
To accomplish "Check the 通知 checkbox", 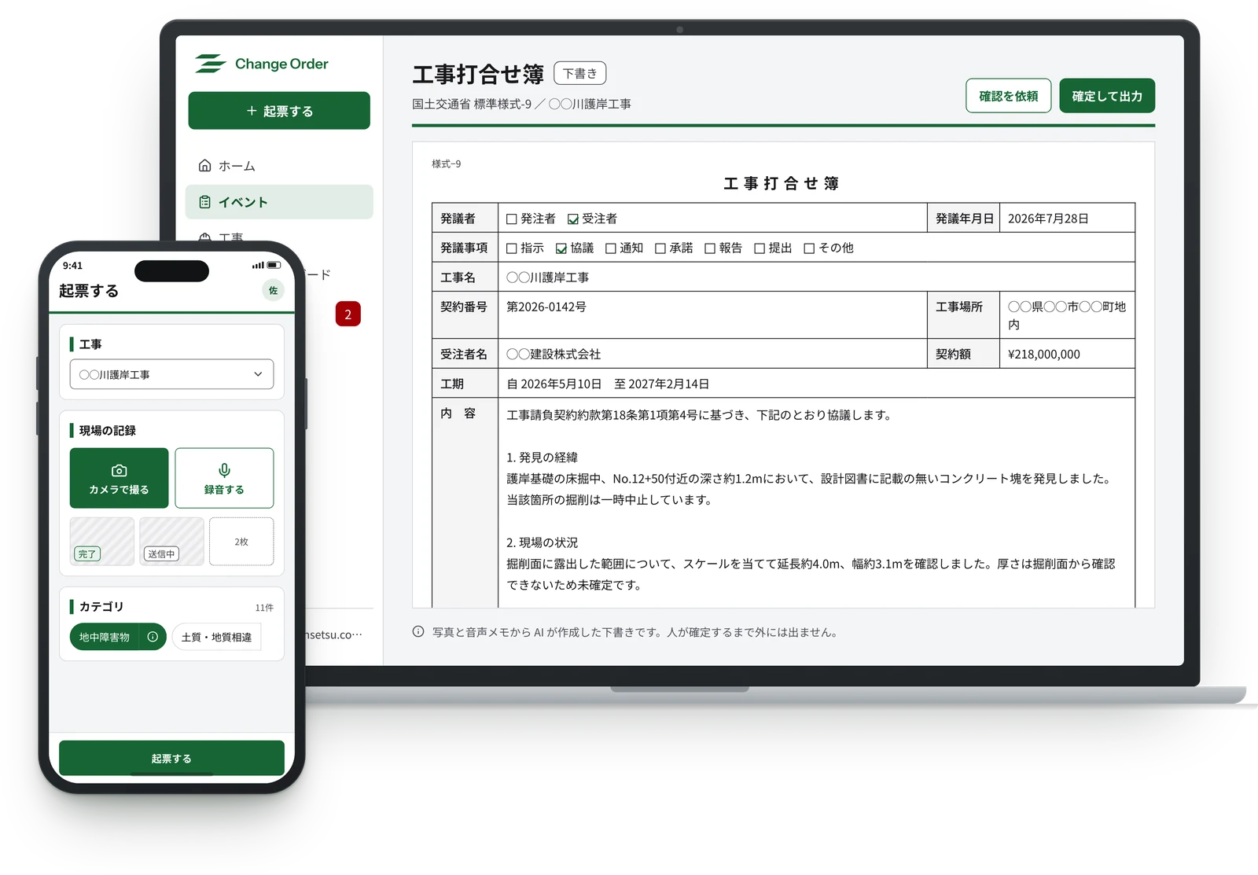I will pos(611,248).
